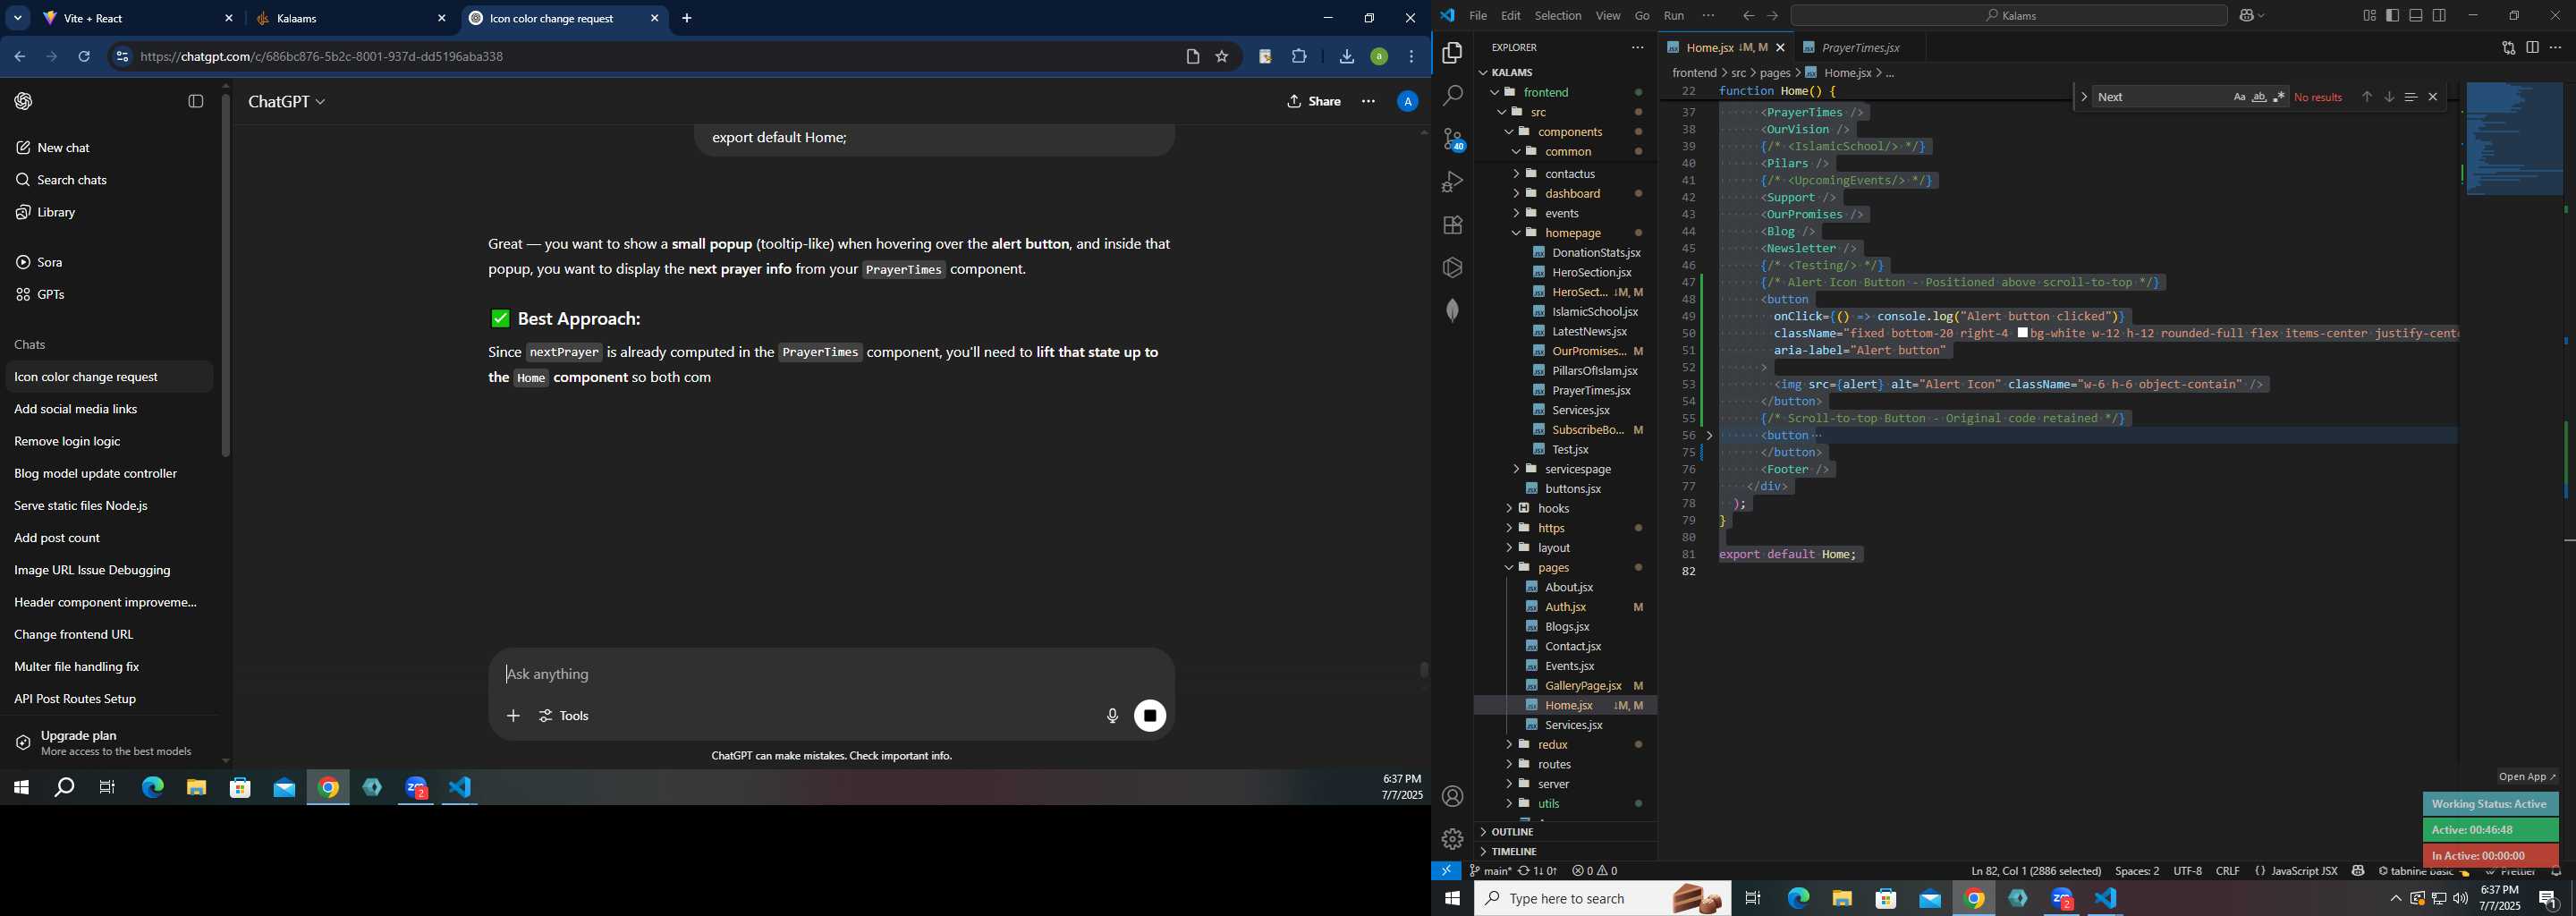Viewport: 2576px width, 916px height.
Task: Switch to the Kalaams browser tab
Action: coord(351,19)
